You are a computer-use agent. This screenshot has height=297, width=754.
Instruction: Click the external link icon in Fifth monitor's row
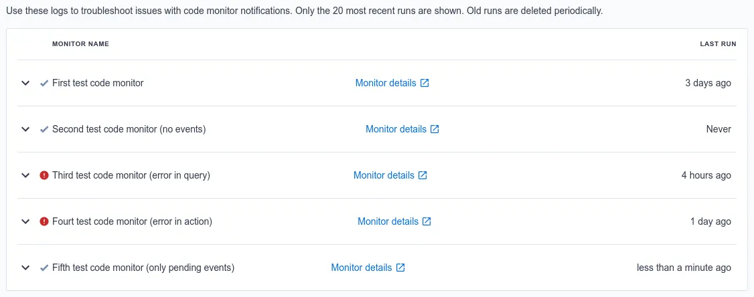(x=400, y=268)
